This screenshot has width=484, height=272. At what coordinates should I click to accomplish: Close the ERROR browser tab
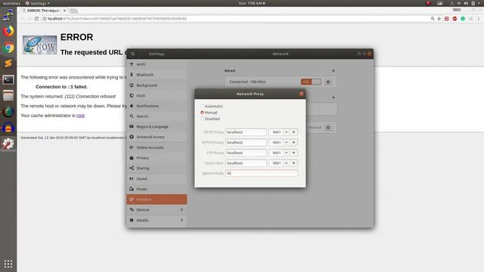(x=64, y=11)
